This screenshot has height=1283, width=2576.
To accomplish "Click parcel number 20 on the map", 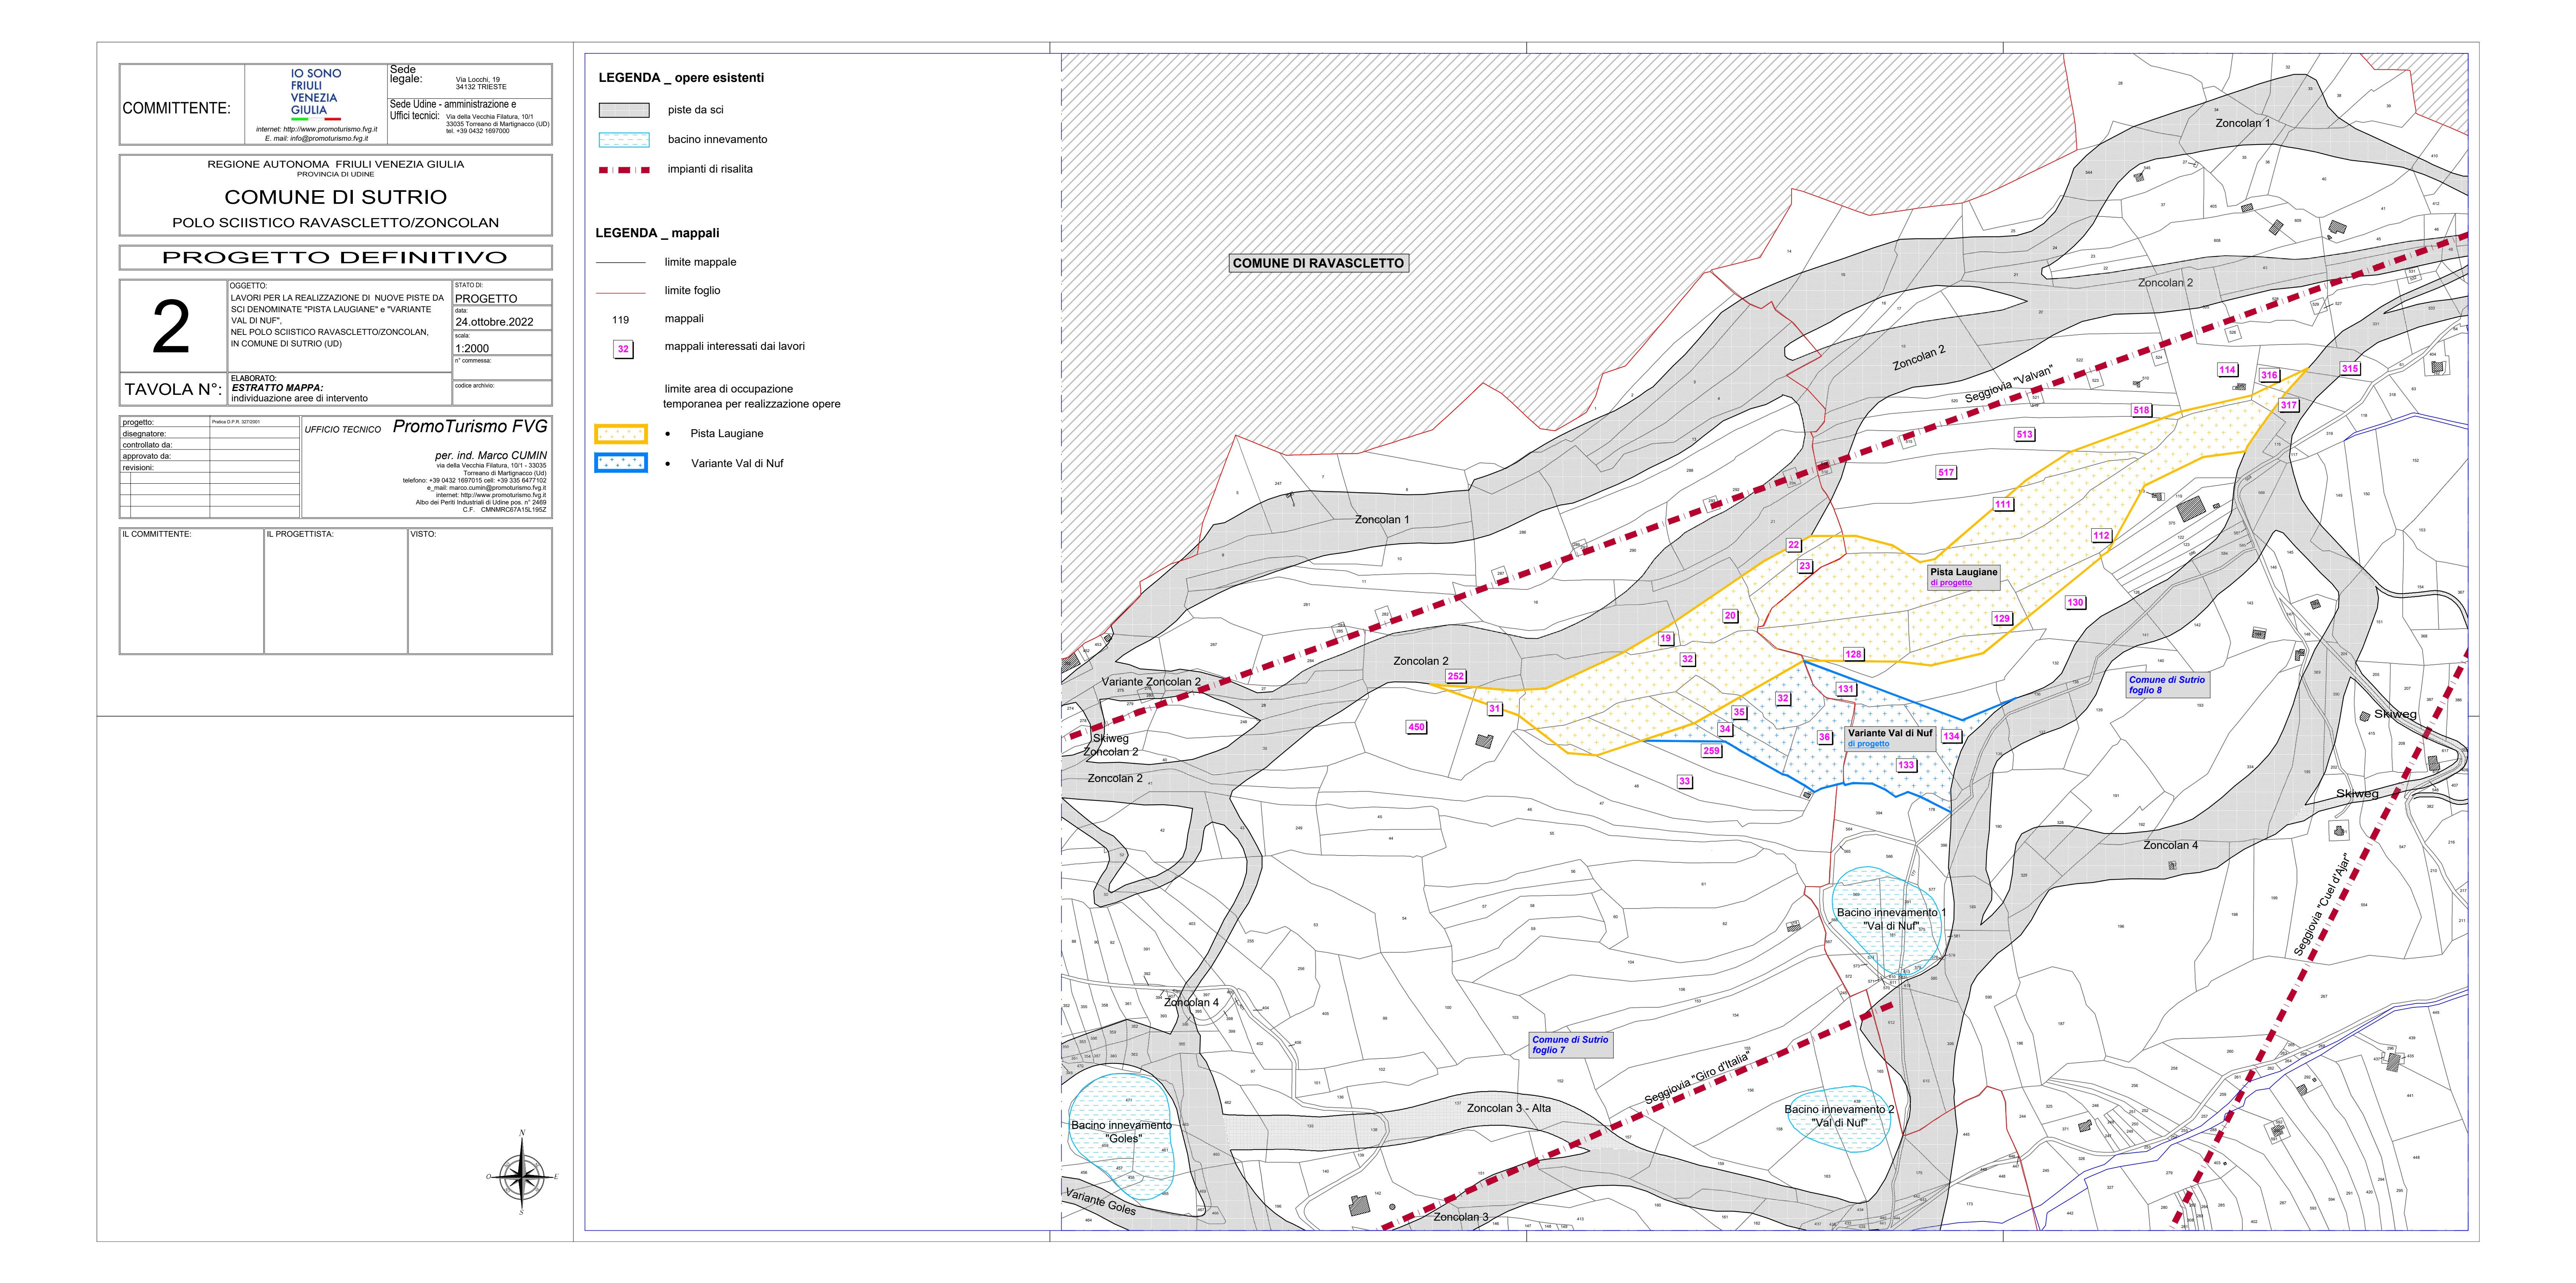I will [x=1730, y=616].
